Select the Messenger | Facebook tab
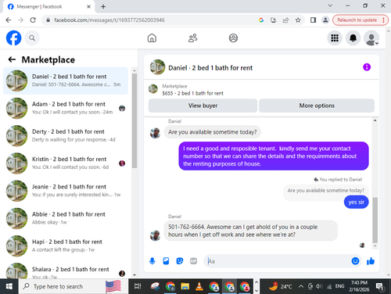Image resolution: width=391 pixels, height=294 pixels. point(48,6)
